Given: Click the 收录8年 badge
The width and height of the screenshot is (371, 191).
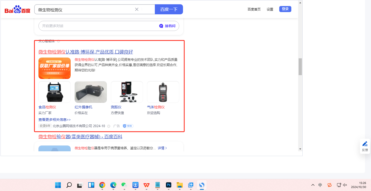Looking at the screenshot, I should pyautogui.click(x=45, y=126).
